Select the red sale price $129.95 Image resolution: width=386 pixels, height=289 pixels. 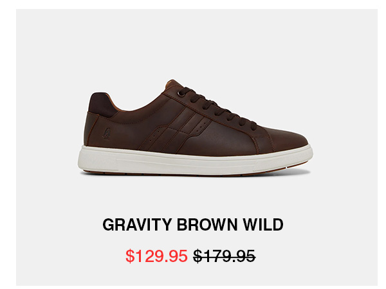tap(156, 256)
